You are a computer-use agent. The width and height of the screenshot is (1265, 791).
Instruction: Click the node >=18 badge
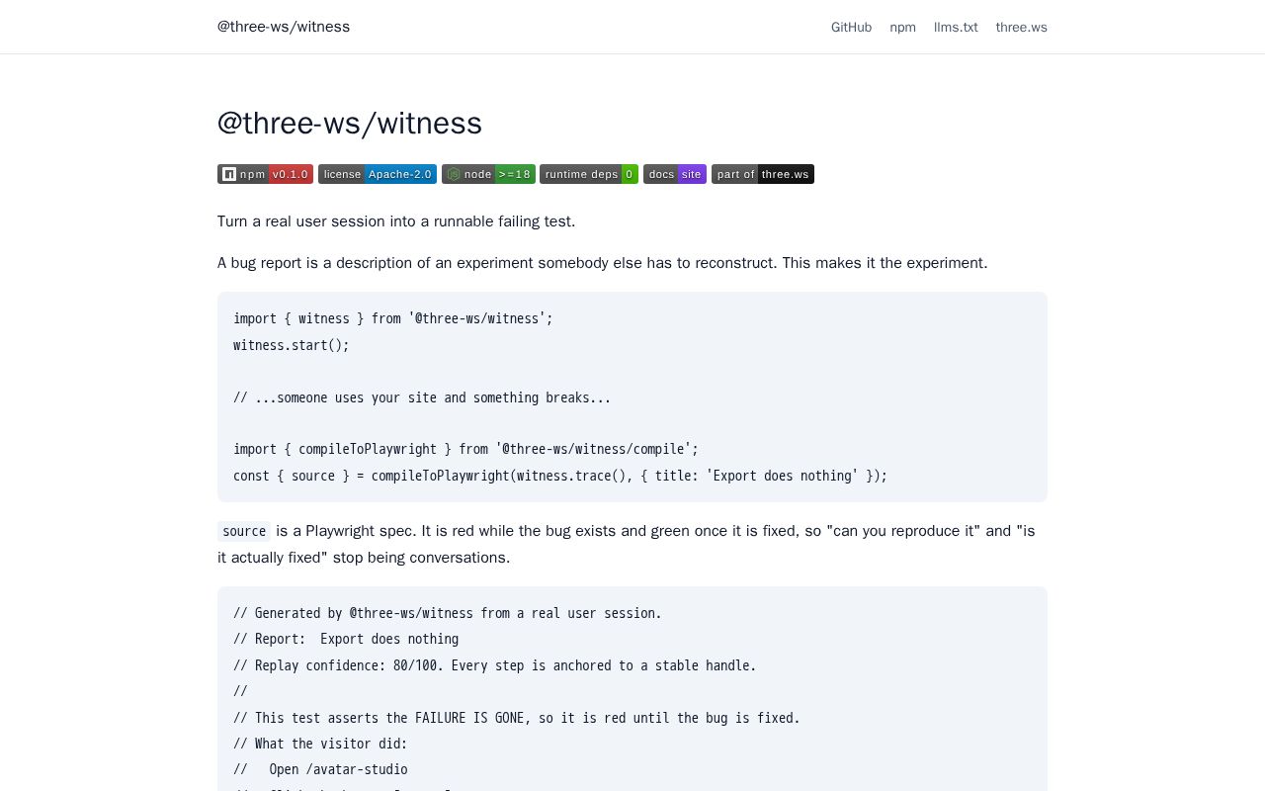pyautogui.click(x=488, y=174)
